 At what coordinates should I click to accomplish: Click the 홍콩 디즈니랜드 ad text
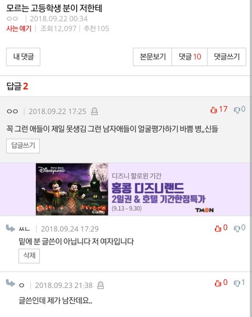point(148,188)
